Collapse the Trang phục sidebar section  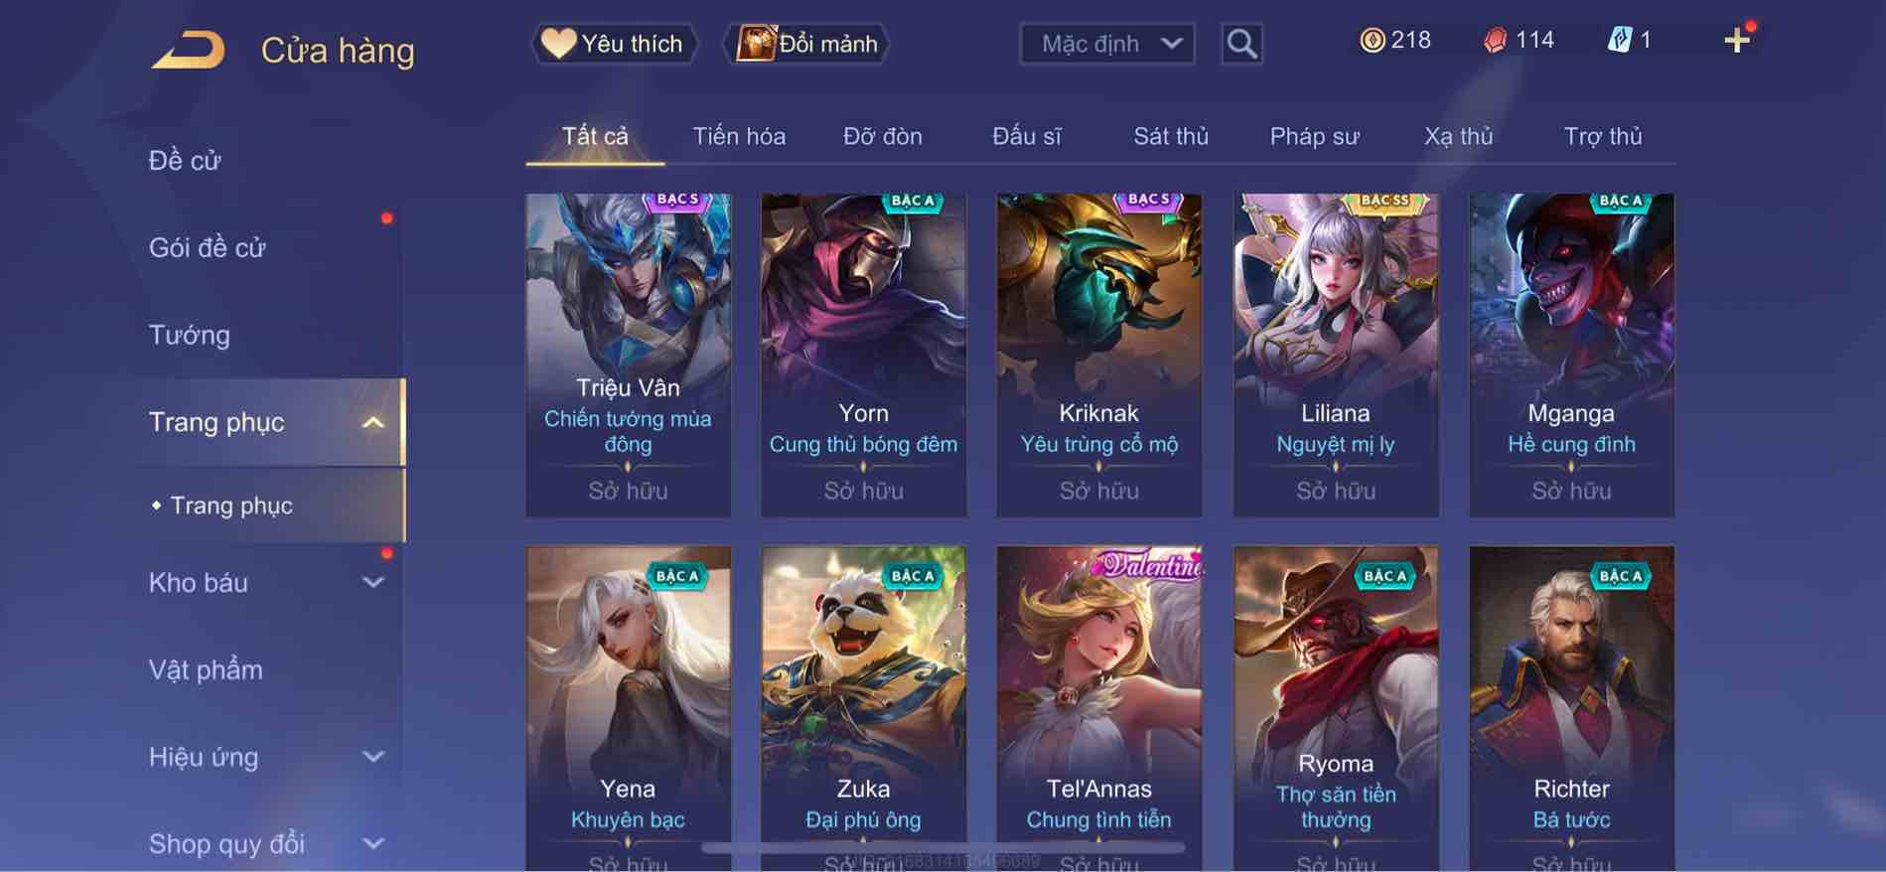coord(372,422)
